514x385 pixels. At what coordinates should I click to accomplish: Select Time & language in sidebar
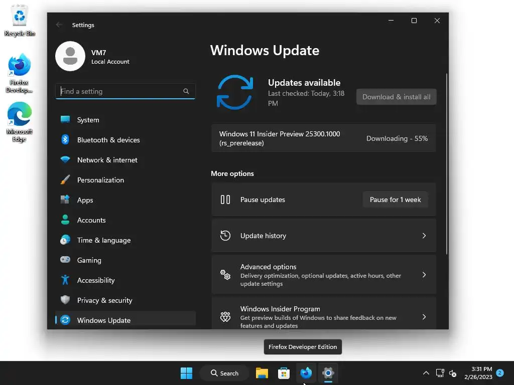pyautogui.click(x=125, y=240)
